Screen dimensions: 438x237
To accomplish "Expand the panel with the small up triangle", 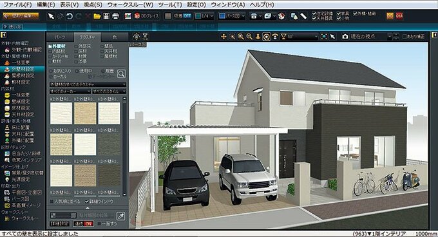I will click(88, 208).
